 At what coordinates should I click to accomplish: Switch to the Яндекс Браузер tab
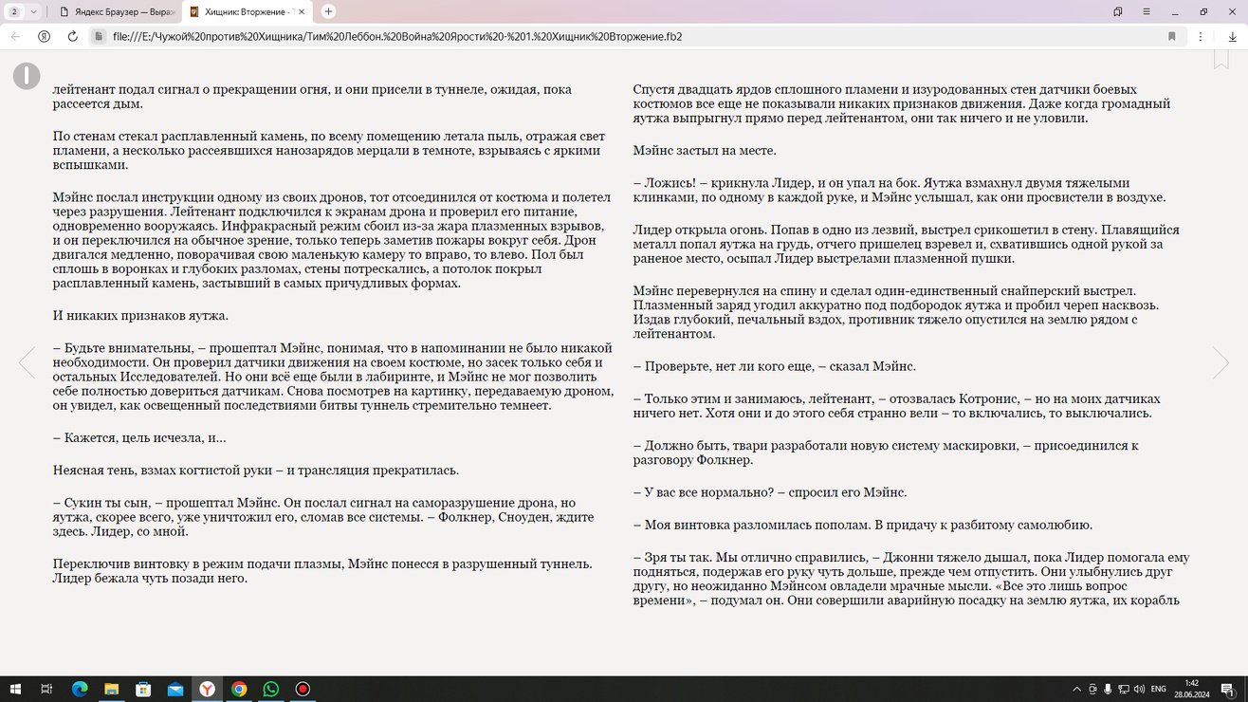[118, 11]
